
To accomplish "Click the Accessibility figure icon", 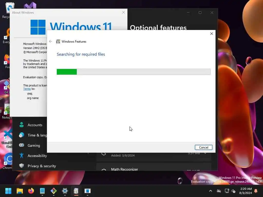I will pyautogui.click(x=22, y=155).
